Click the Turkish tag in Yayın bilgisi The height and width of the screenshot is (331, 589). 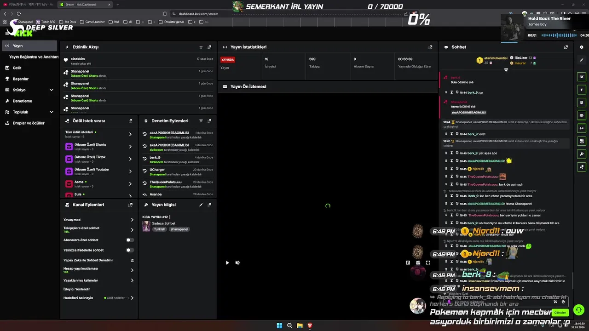159,229
